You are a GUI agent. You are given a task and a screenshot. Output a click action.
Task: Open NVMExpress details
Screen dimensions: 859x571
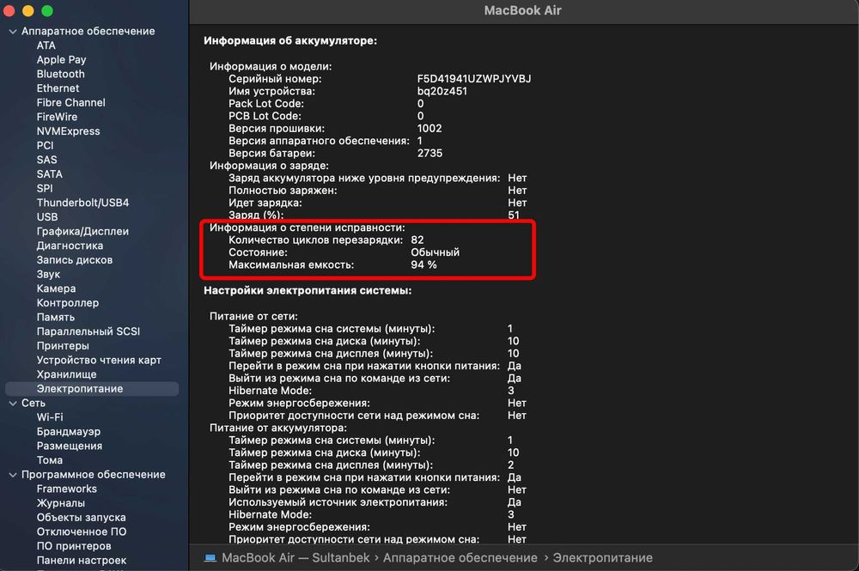[x=69, y=131]
